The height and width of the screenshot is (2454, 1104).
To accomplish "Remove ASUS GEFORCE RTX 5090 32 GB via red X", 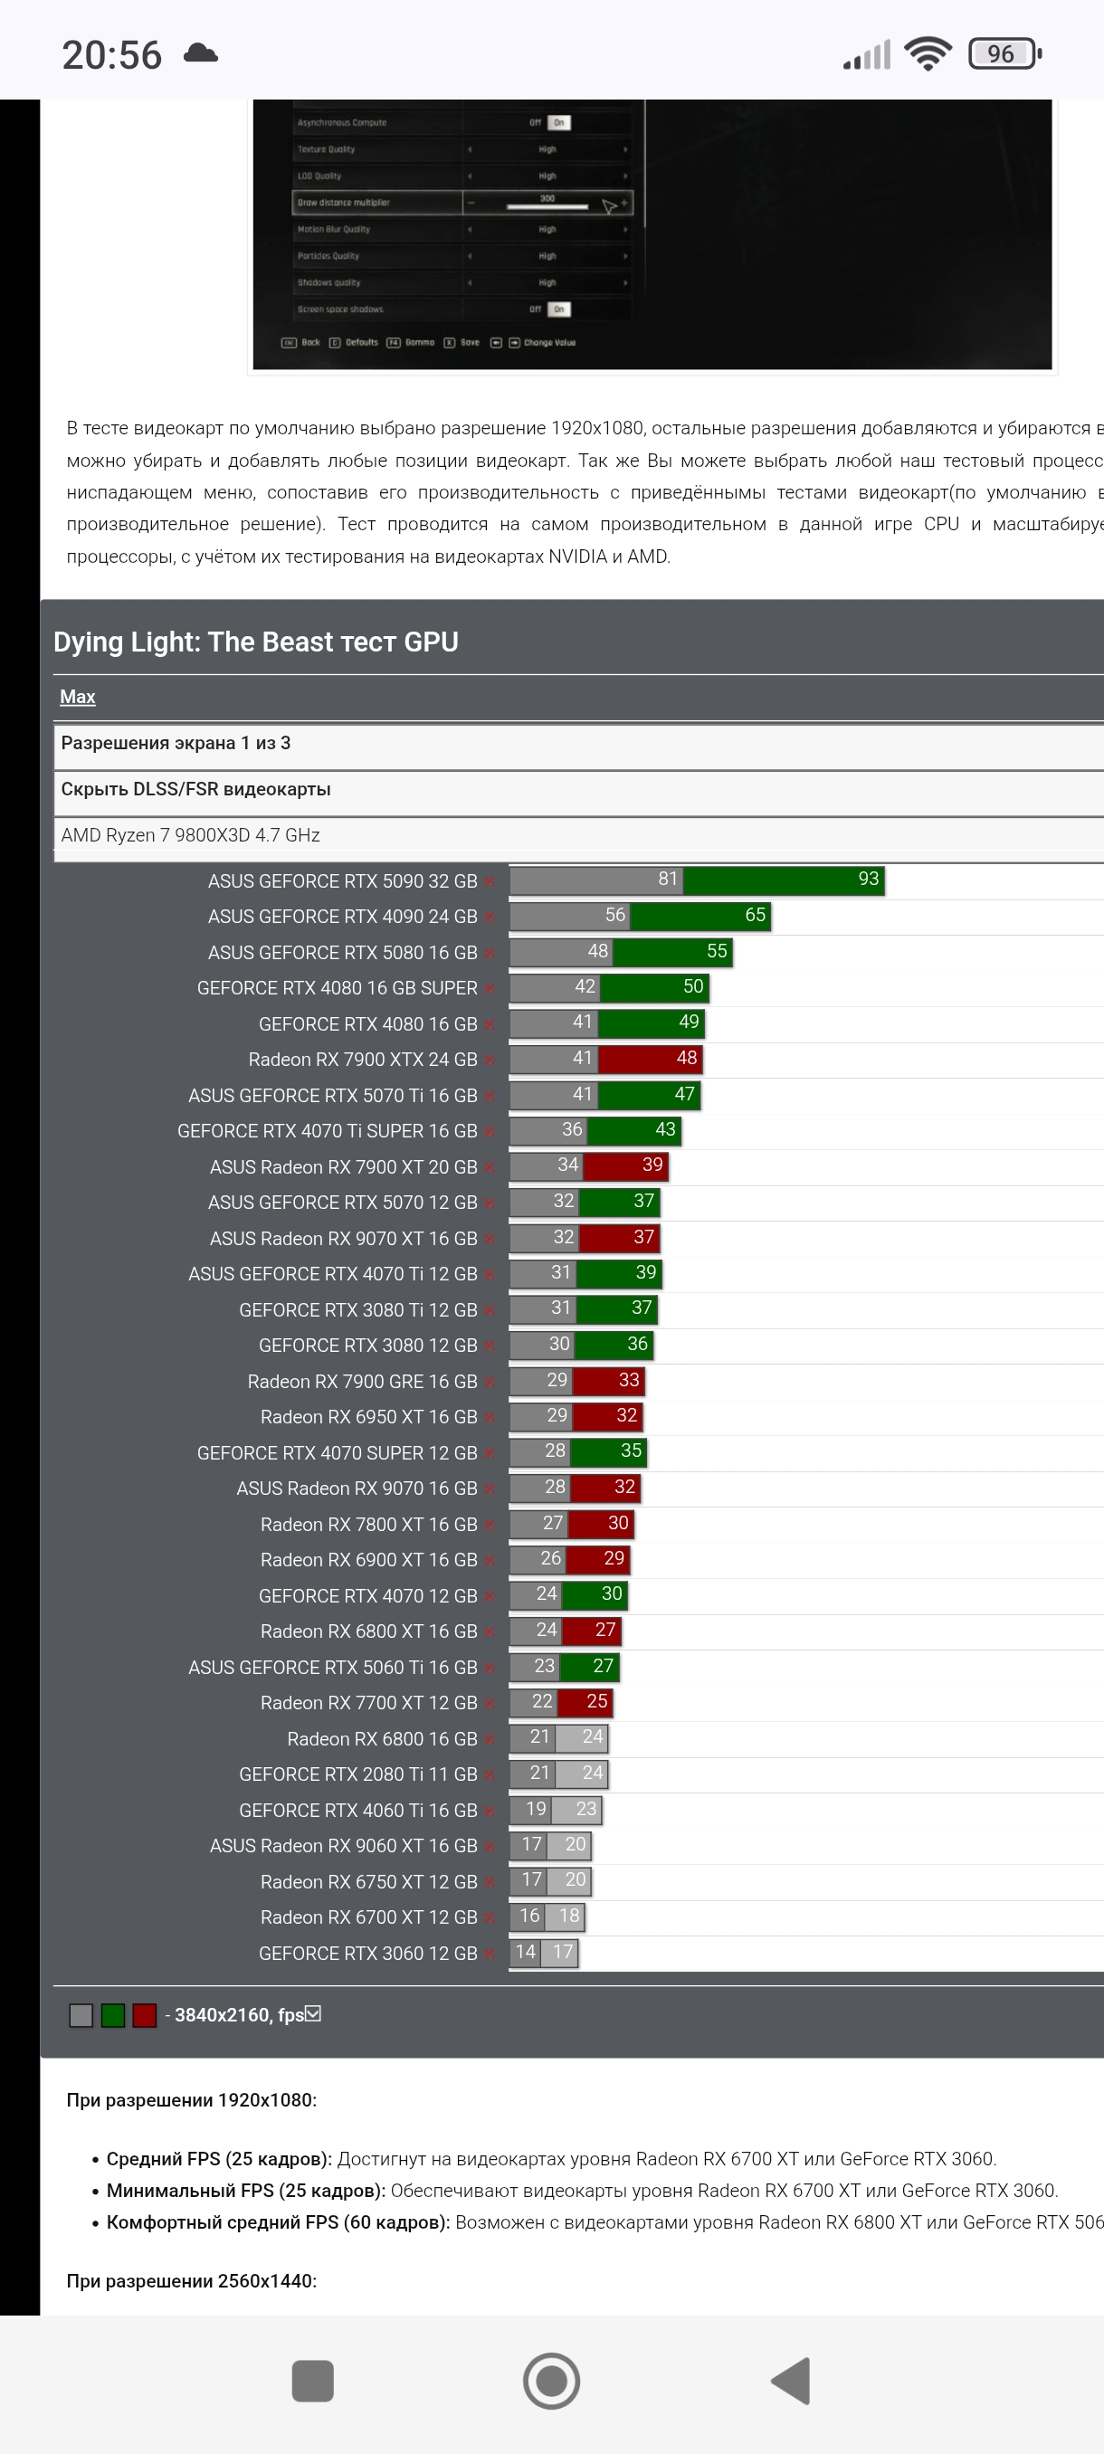I will [490, 882].
